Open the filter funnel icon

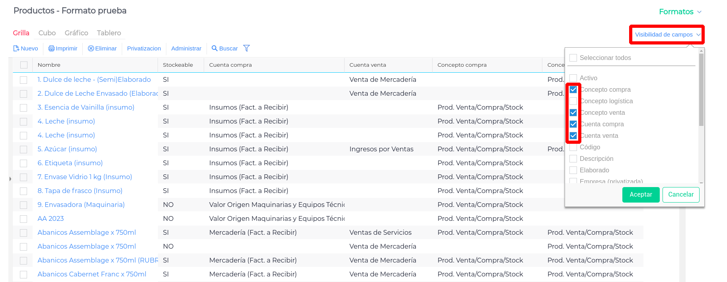pyautogui.click(x=247, y=48)
